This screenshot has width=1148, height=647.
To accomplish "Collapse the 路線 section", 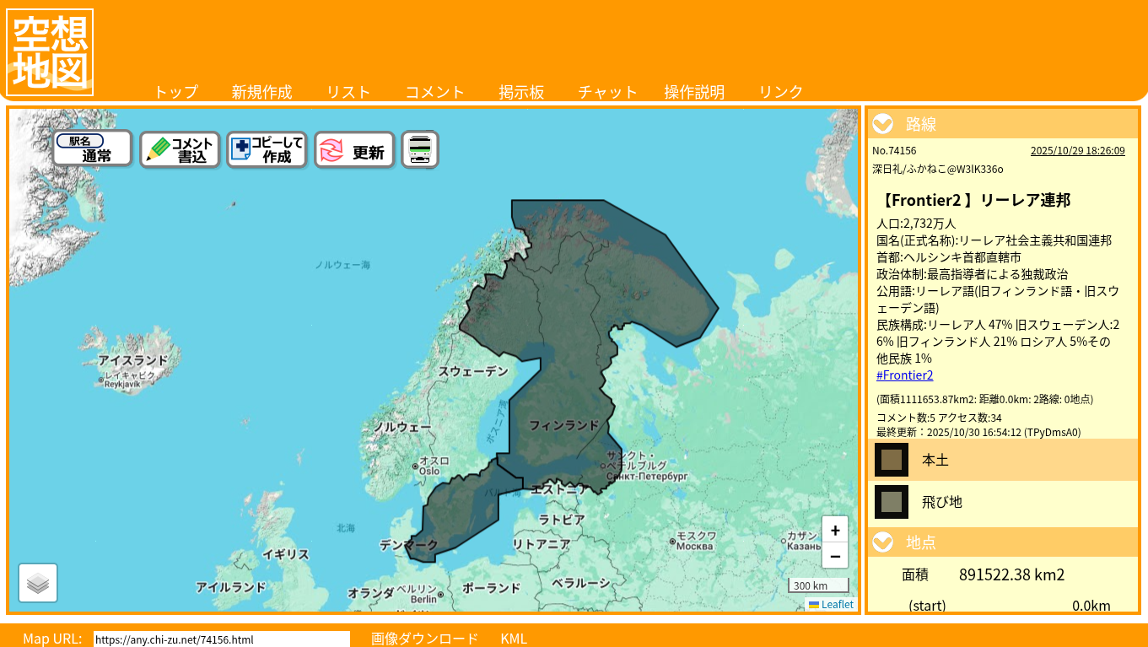I will (882, 125).
